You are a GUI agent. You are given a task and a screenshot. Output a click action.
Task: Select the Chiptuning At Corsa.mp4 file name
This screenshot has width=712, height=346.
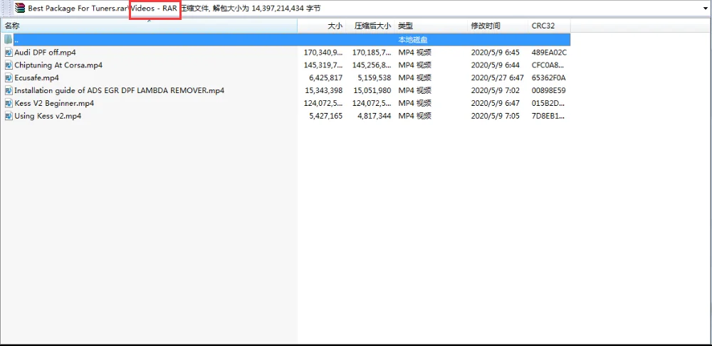(x=58, y=65)
